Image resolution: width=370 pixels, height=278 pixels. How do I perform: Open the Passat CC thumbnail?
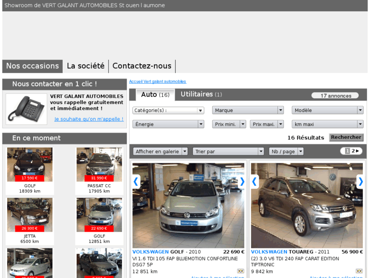coord(99,165)
